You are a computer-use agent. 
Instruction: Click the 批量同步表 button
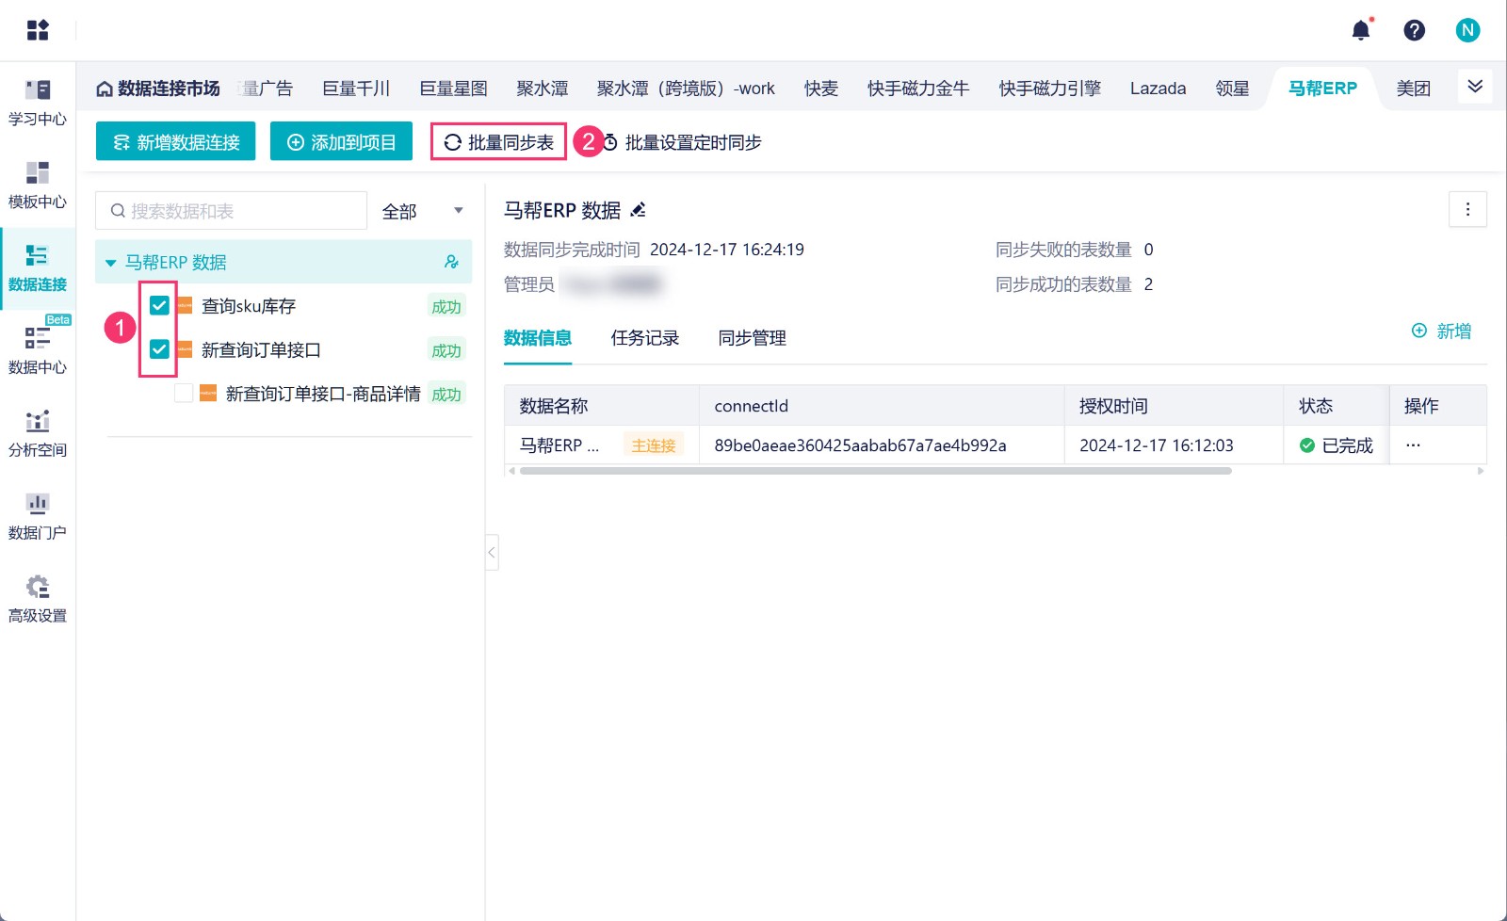(x=499, y=142)
